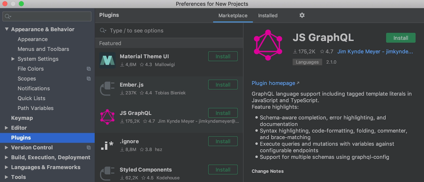Switch to the Marketplace tab

click(233, 16)
